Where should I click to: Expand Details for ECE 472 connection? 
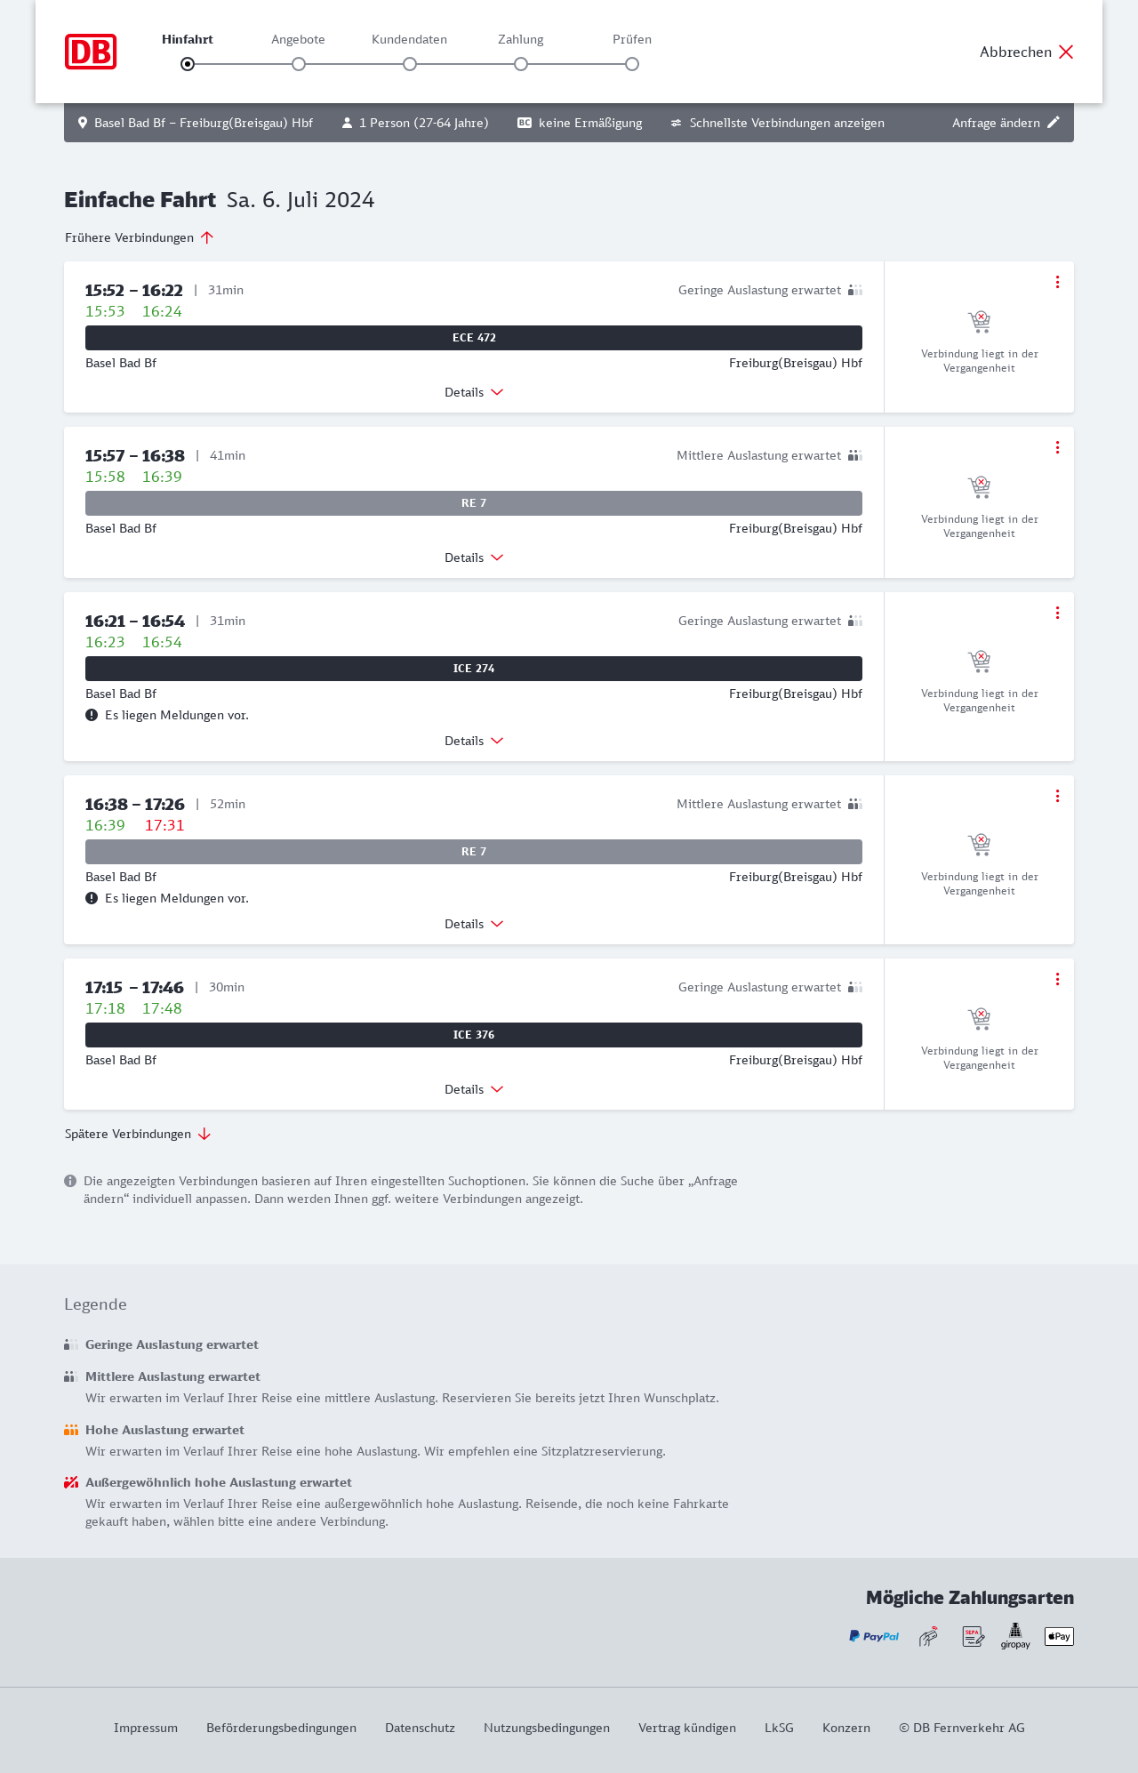[x=474, y=392]
